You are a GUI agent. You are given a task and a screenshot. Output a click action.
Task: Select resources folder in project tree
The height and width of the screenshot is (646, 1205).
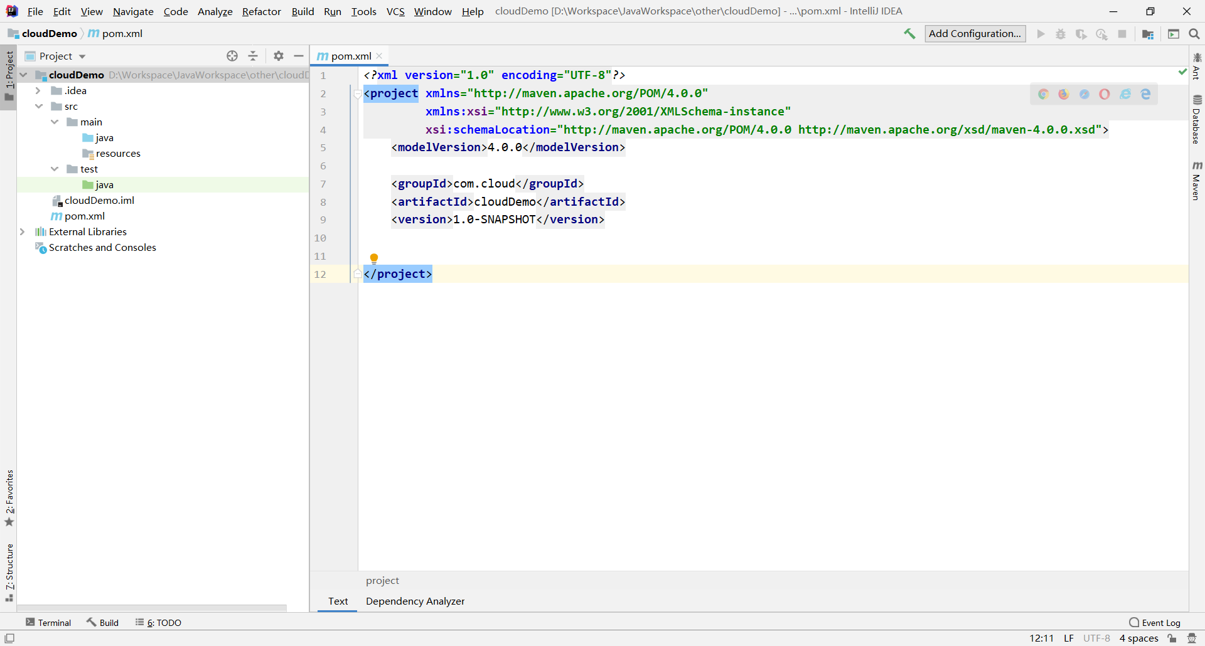pyautogui.click(x=118, y=153)
